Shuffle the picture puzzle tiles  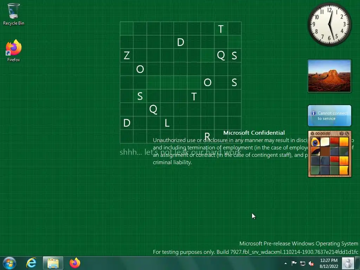coord(347,134)
